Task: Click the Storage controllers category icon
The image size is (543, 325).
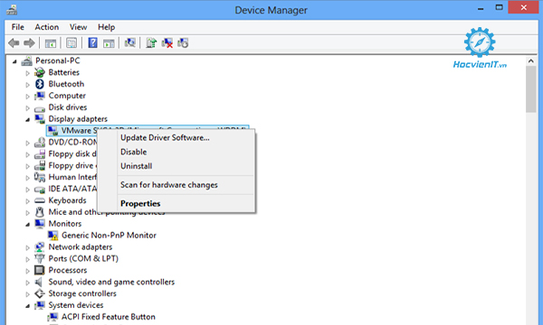Action: [40, 293]
